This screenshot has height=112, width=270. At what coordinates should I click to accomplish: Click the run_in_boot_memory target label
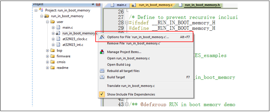[67, 16]
